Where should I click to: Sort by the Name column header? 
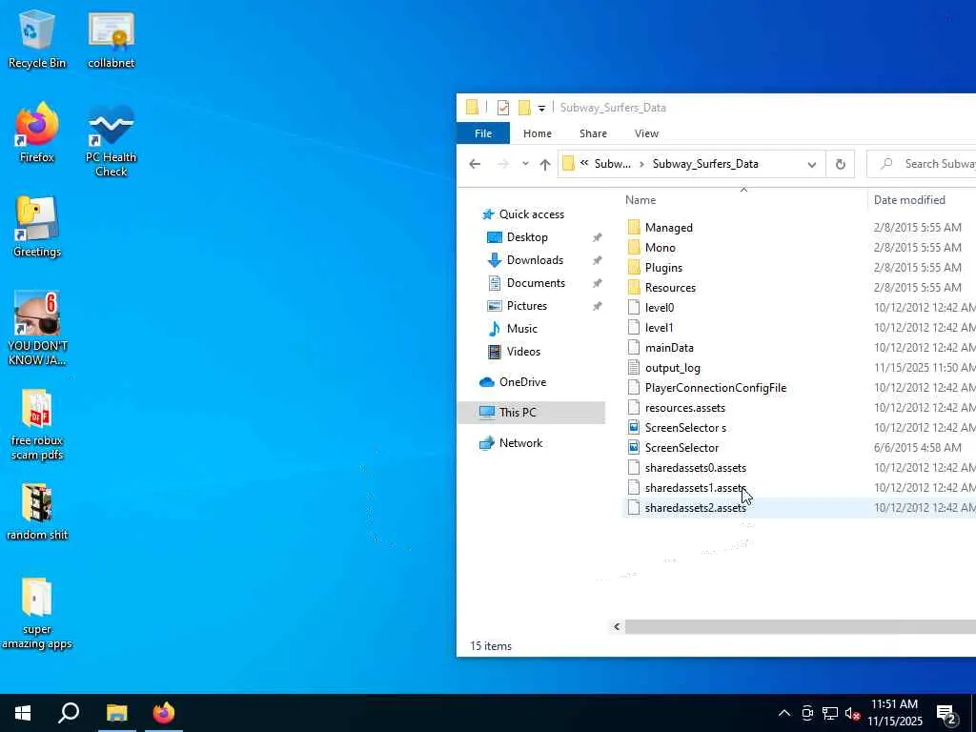click(x=640, y=200)
